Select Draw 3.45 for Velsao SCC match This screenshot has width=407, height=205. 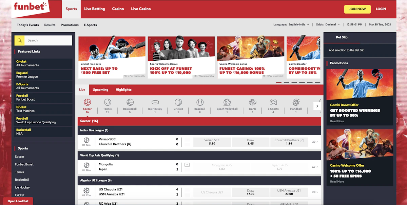tap(250, 142)
